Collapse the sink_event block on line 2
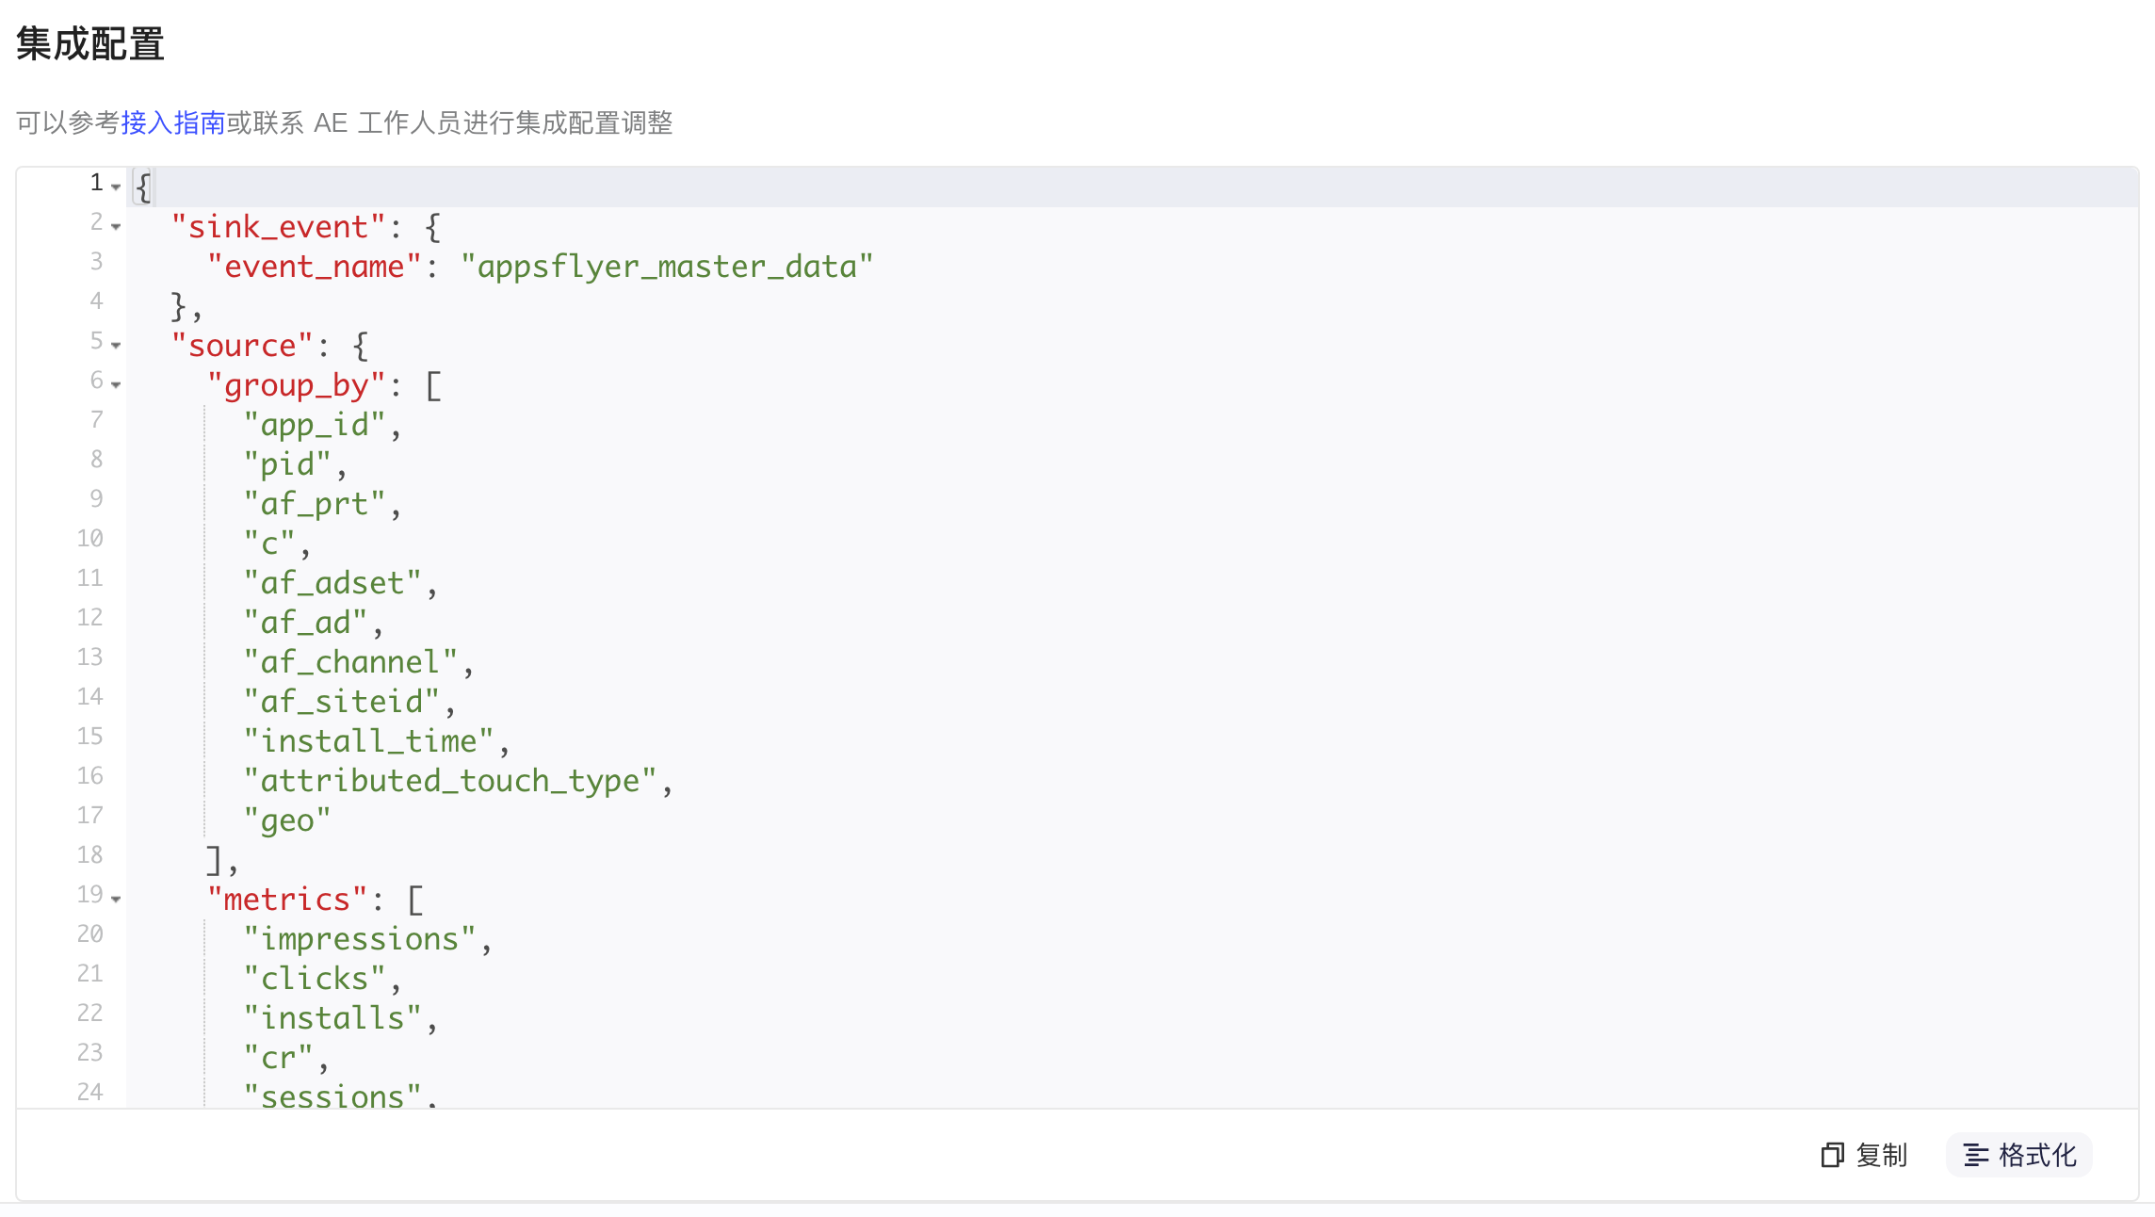 [116, 226]
